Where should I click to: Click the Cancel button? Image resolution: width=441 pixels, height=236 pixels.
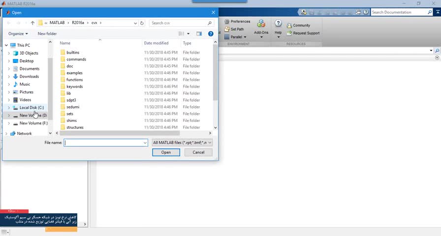click(x=198, y=152)
